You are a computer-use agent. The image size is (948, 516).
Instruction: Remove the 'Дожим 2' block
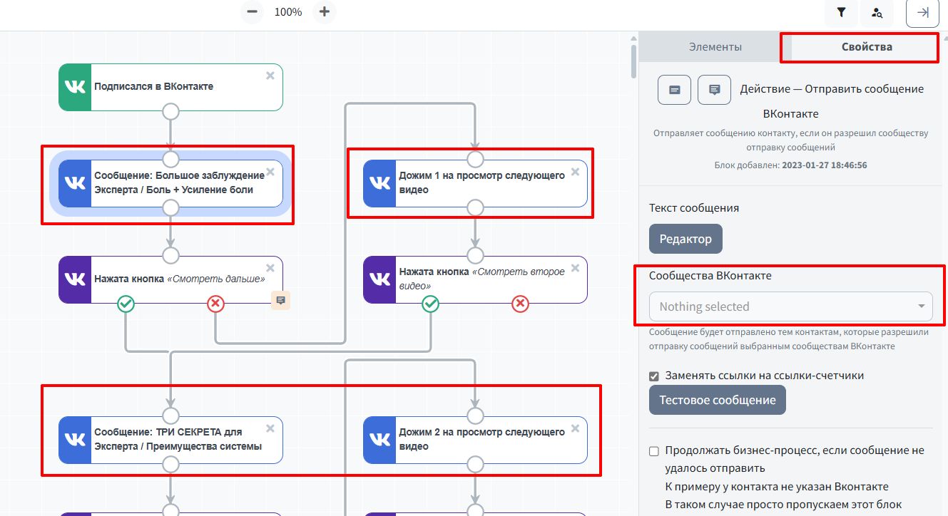tap(575, 428)
